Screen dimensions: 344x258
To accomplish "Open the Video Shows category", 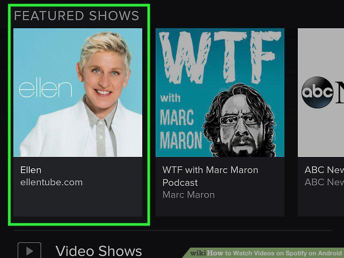I will point(98,251).
